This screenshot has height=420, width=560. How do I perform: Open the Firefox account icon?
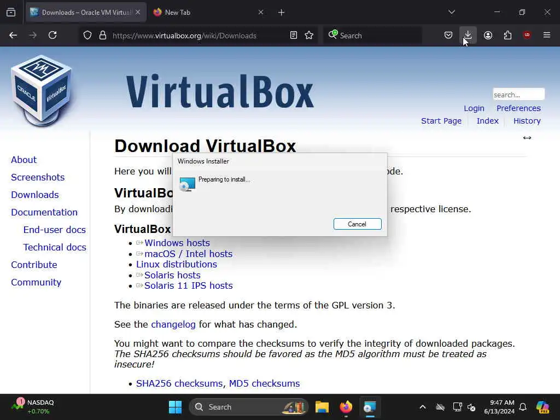pos(488,35)
